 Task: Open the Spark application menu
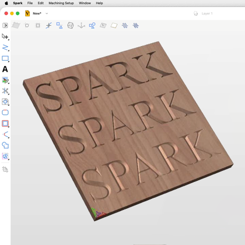click(17, 3)
